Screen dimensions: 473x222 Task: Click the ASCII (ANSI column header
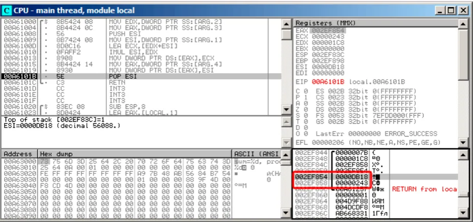tap(256, 154)
